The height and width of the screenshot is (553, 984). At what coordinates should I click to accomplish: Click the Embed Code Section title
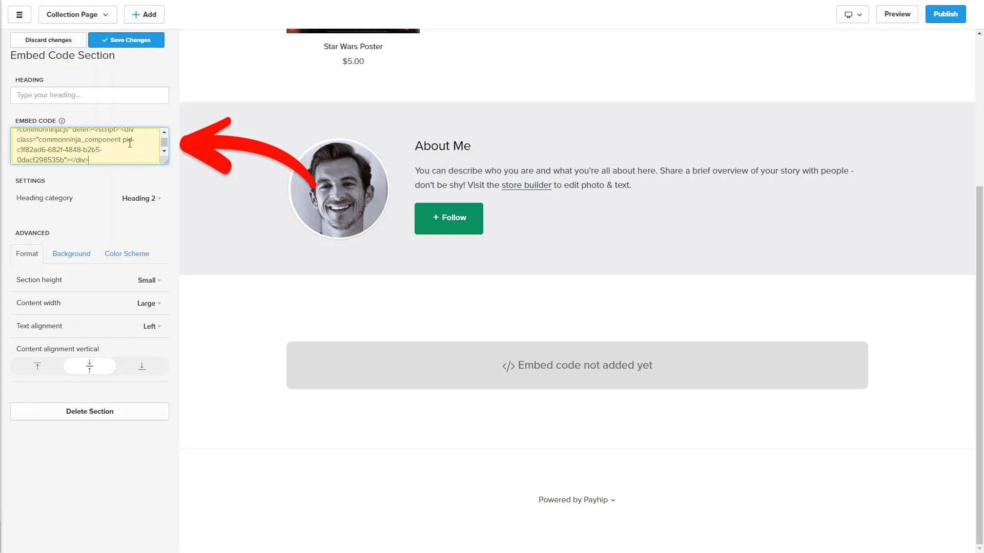tap(63, 56)
